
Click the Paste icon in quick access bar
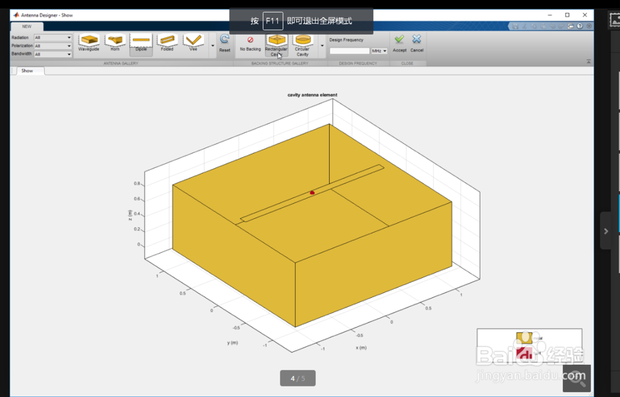click(x=543, y=26)
